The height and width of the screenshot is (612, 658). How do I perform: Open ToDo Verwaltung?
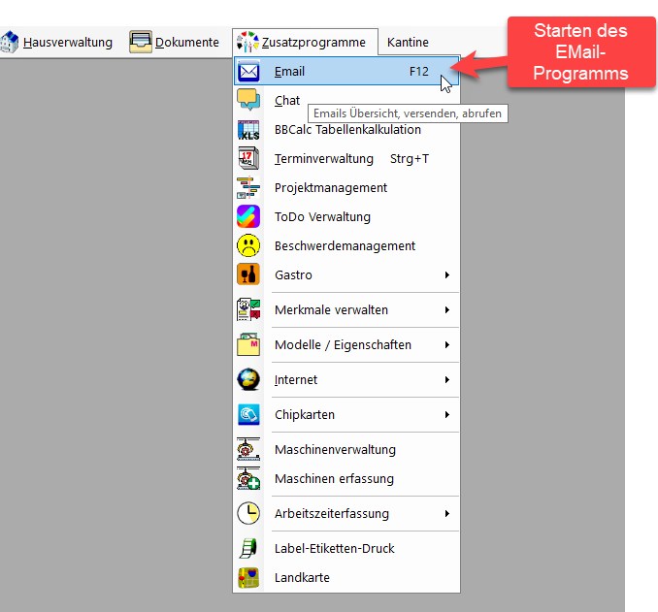click(346, 216)
